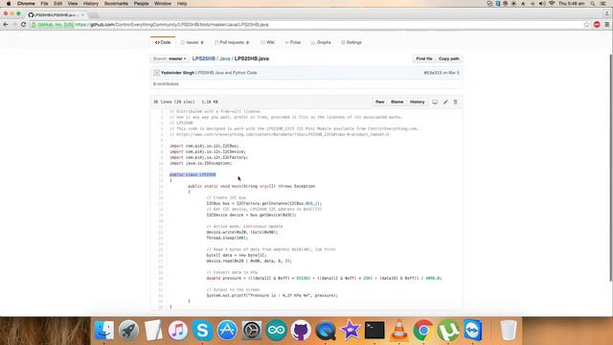
Task: View the Raw file
Action: click(x=379, y=103)
